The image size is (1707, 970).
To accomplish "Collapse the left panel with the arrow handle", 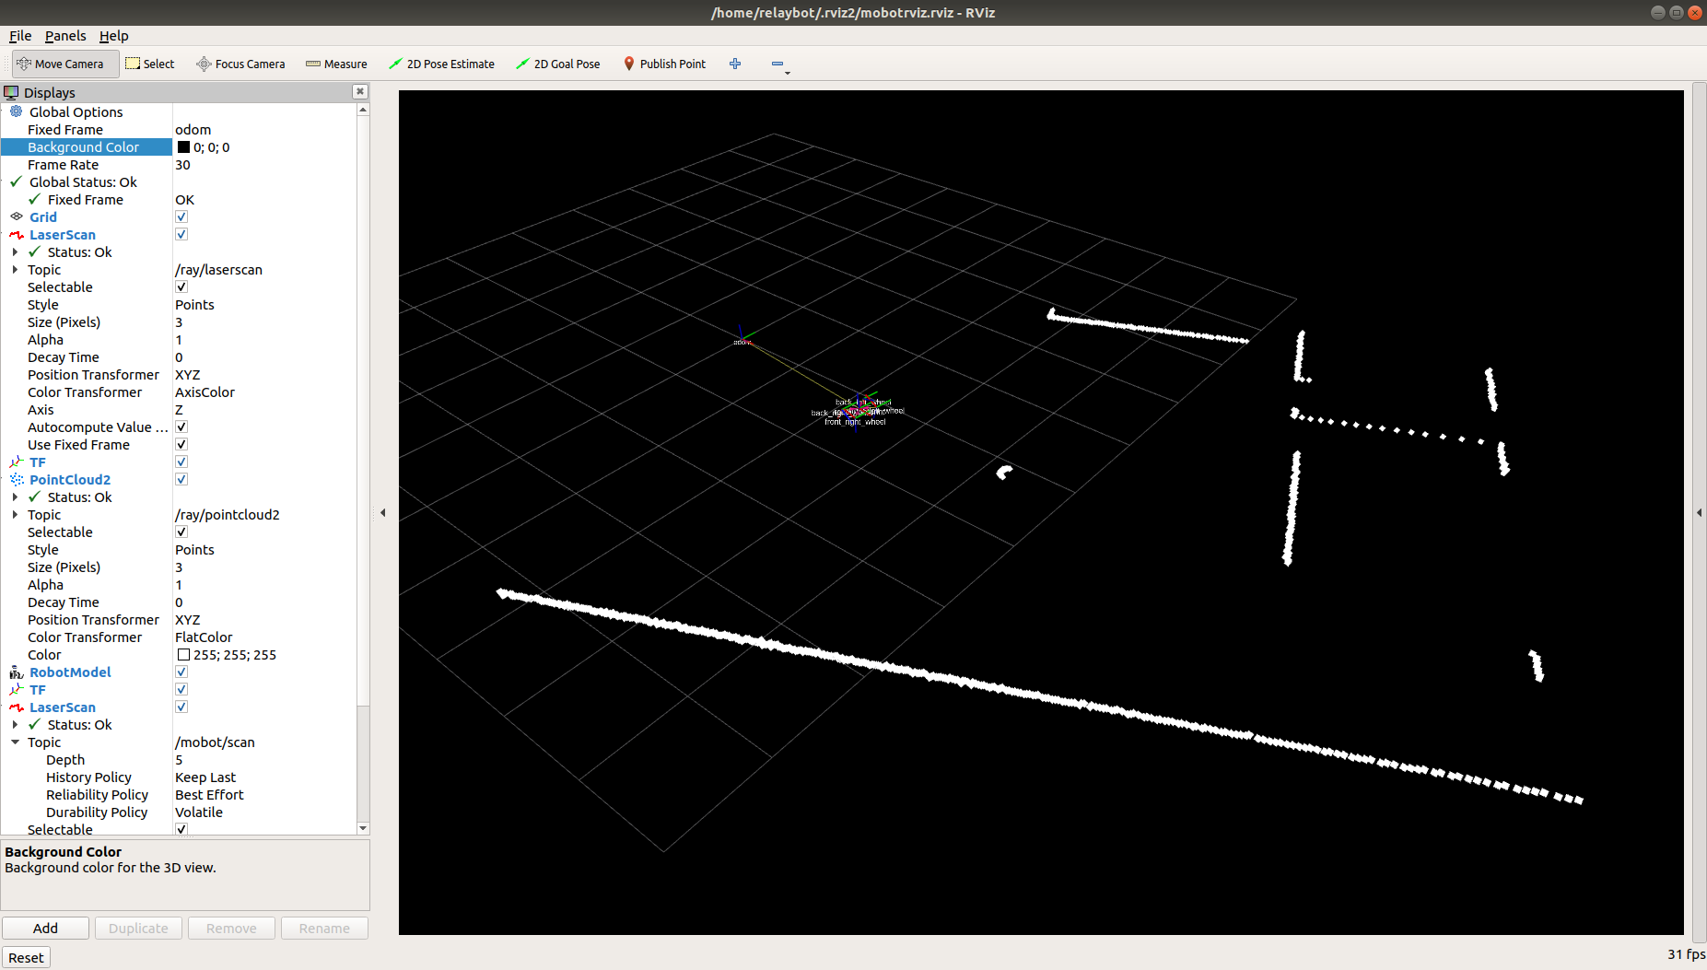I will tap(383, 512).
